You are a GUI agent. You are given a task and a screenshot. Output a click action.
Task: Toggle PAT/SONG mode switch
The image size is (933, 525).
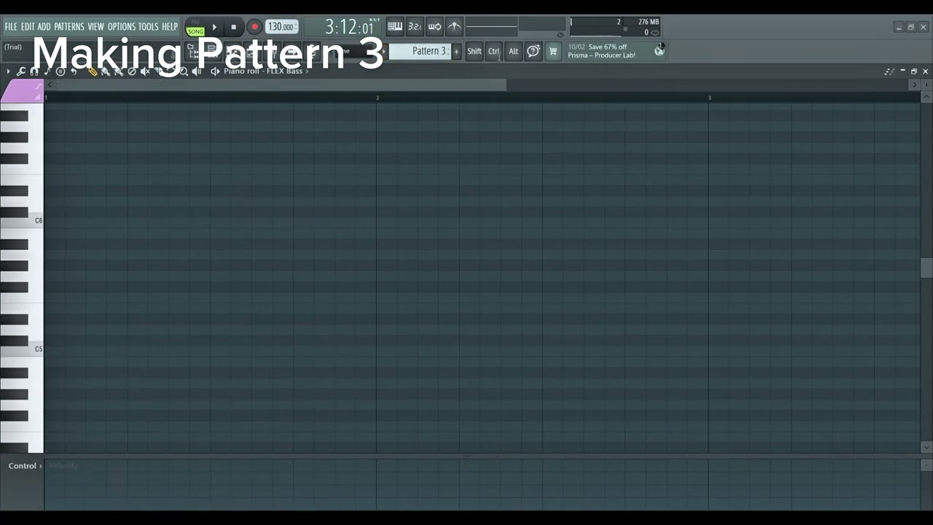(195, 28)
